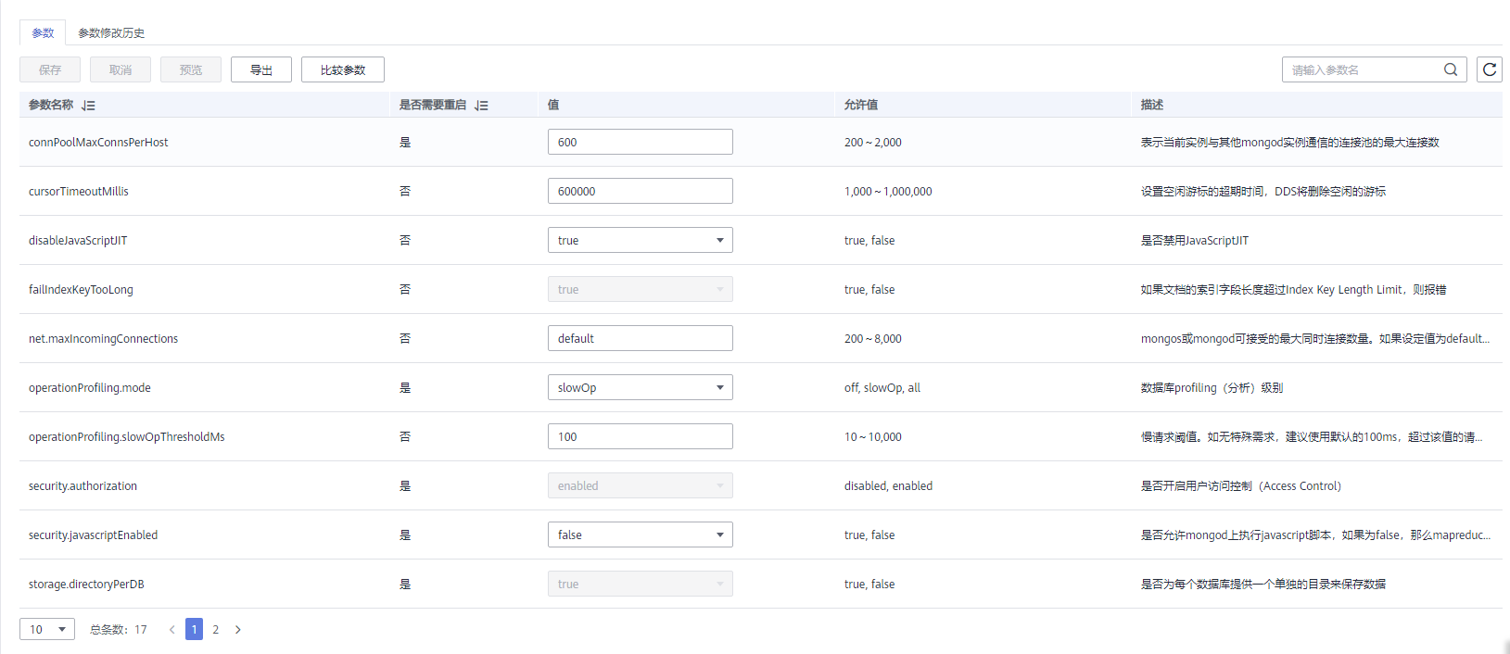Screen dimensions: 1510x654
Task: Navigate to page 2
Action: point(216,630)
